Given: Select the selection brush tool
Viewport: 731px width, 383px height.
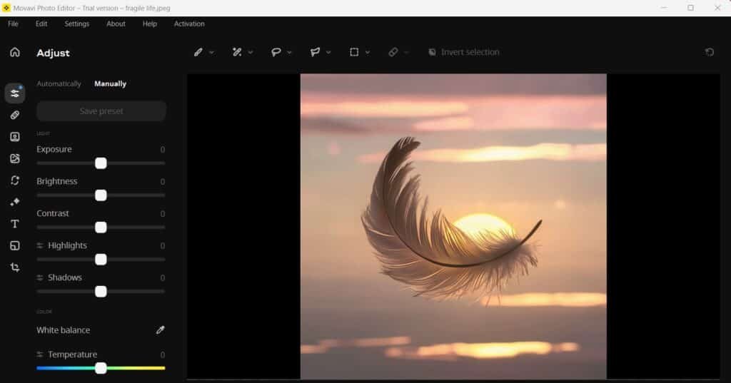Looking at the screenshot, I should click(x=198, y=52).
